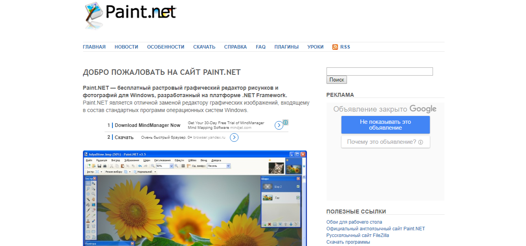Click the Поиск search button
Image resolution: width=526 pixels, height=246 pixels.
[x=336, y=80]
